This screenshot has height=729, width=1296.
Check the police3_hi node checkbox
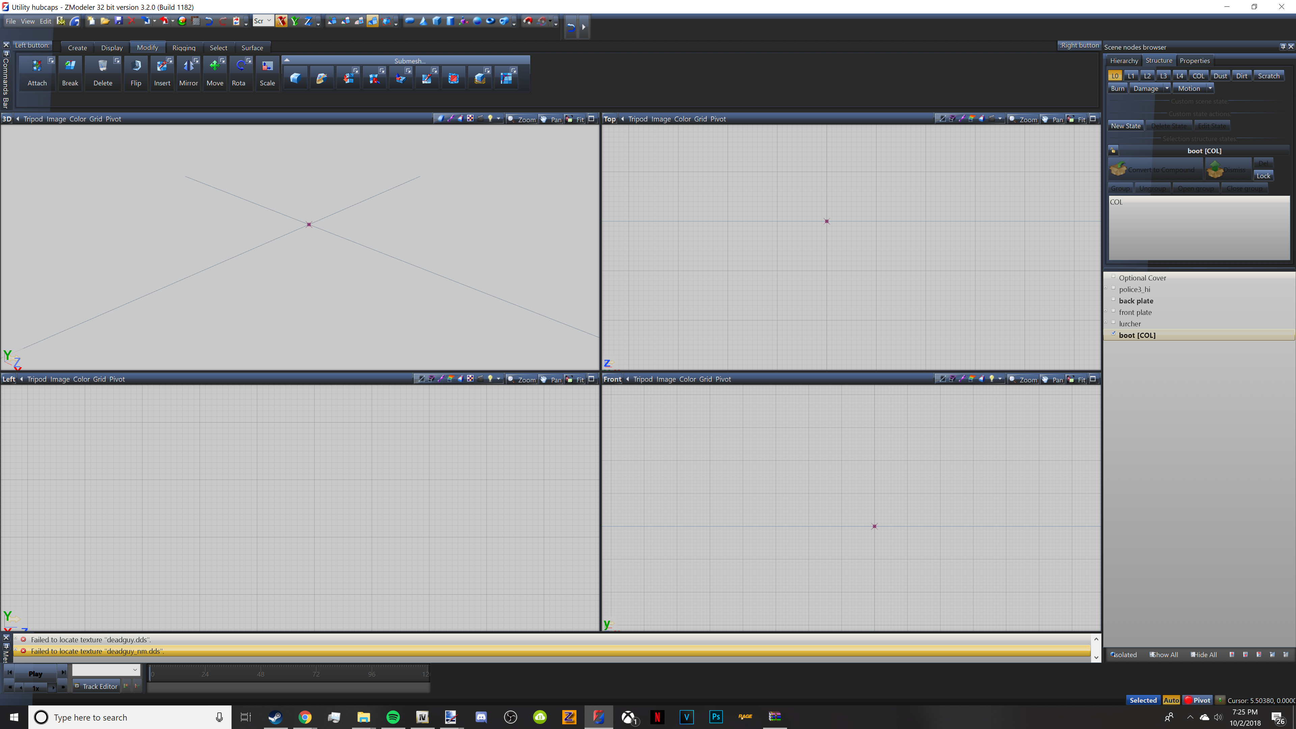(x=1113, y=288)
